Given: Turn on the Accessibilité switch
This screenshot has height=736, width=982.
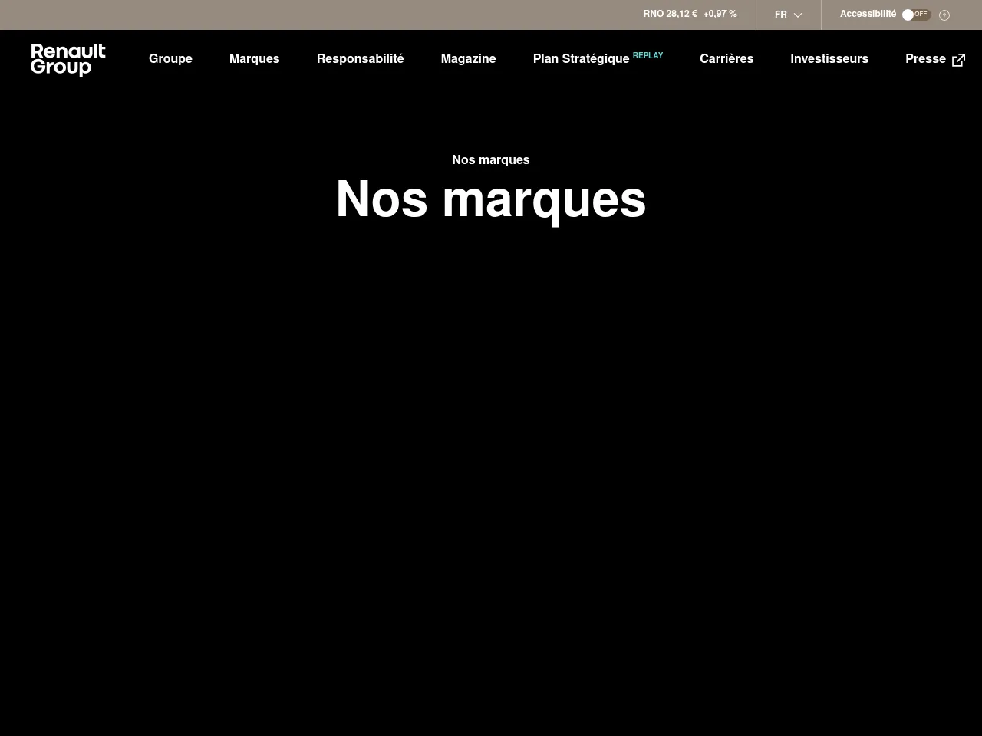Looking at the screenshot, I should tap(915, 15).
